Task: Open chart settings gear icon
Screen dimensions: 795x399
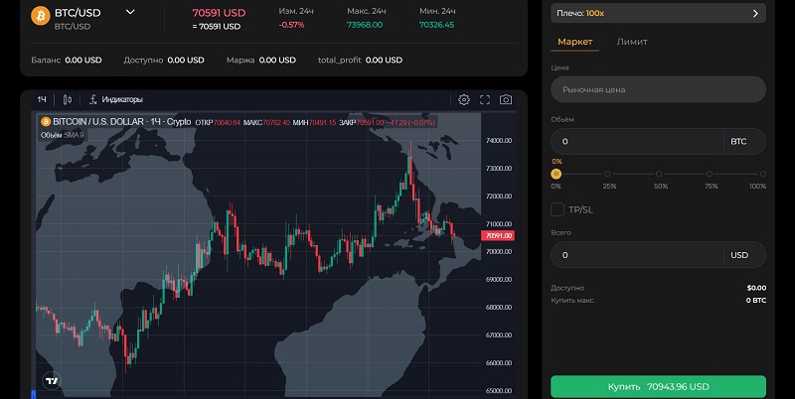Action: coord(464,99)
